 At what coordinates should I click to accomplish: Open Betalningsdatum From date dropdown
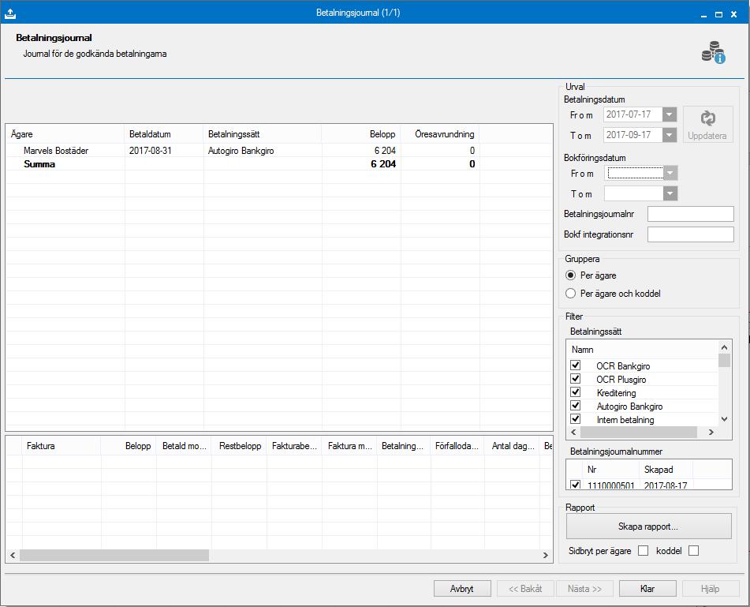pos(670,114)
